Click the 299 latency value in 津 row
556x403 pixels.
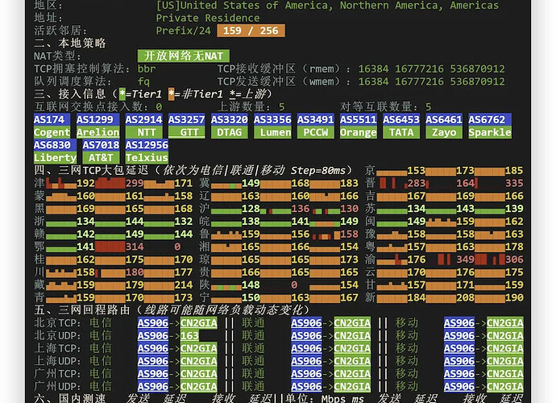click(135, 183)
